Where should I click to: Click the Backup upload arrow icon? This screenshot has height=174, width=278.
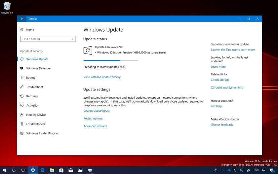22,77
